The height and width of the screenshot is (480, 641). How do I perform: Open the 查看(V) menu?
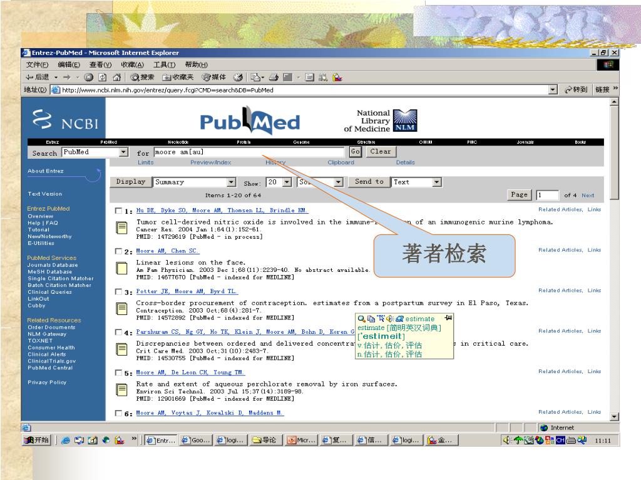pos(100,64)
